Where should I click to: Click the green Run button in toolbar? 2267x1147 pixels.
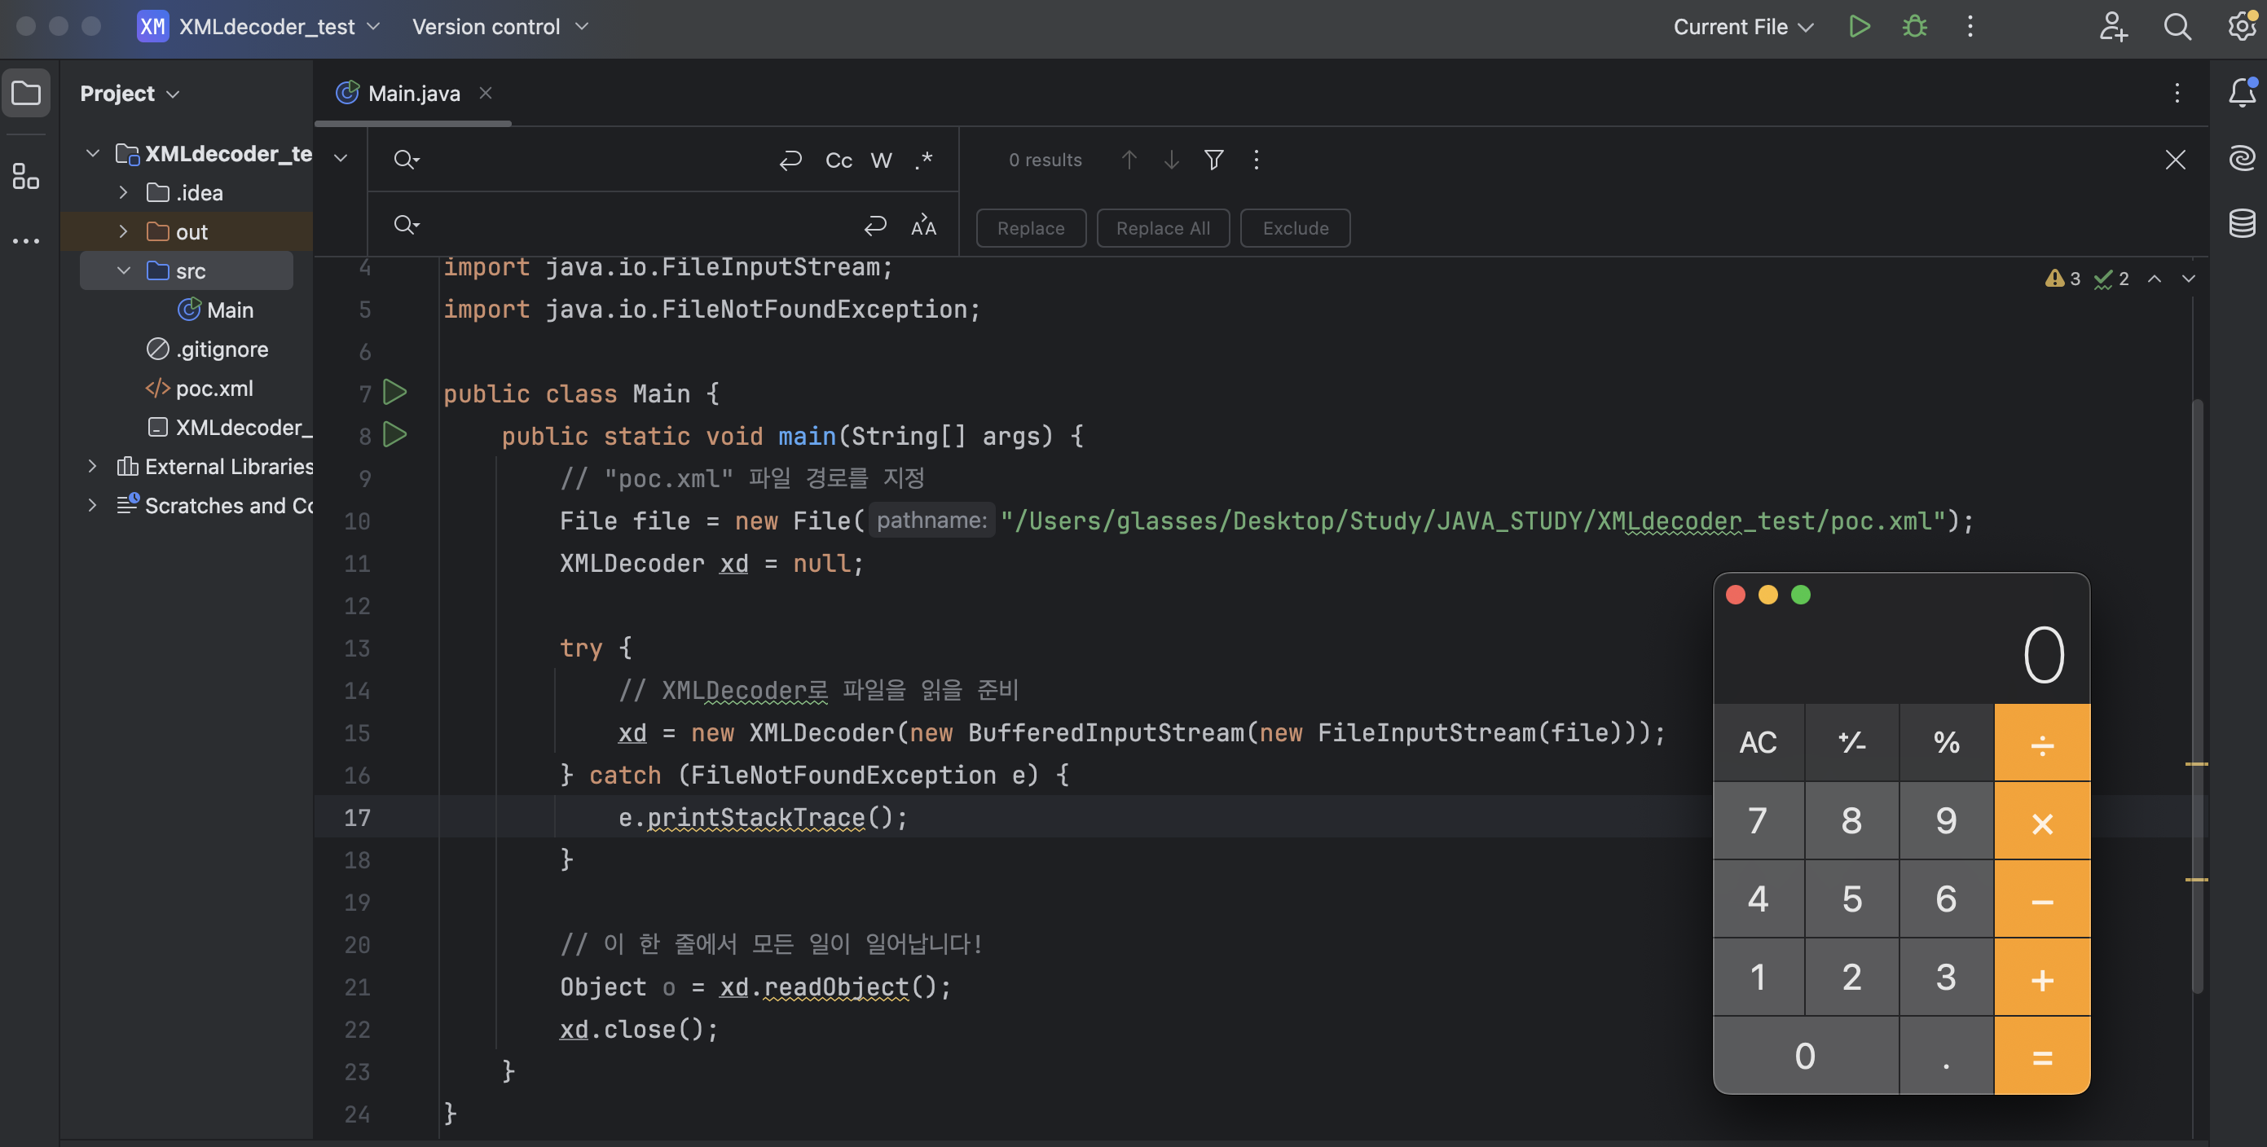coord(1859,26)
